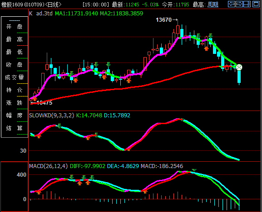
Task: Toggle the split-panel layout icon
Action: (x=247, y=4)
